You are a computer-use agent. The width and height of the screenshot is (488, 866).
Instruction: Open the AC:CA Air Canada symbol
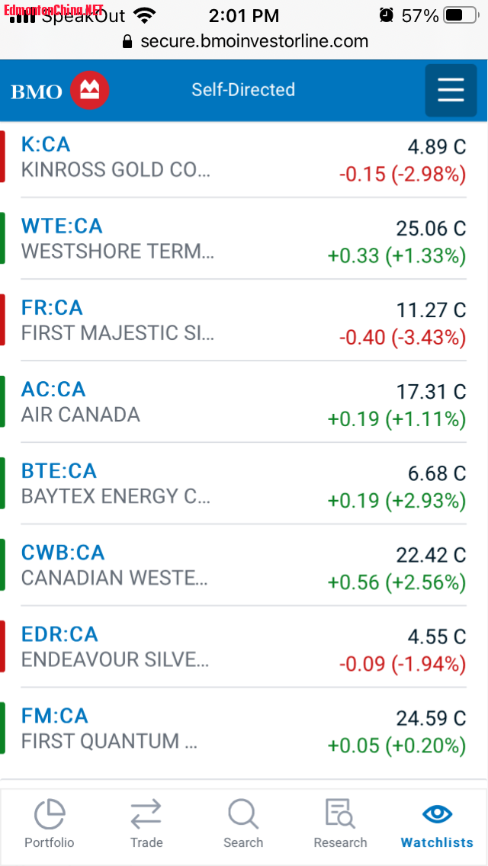pos(53,389)
